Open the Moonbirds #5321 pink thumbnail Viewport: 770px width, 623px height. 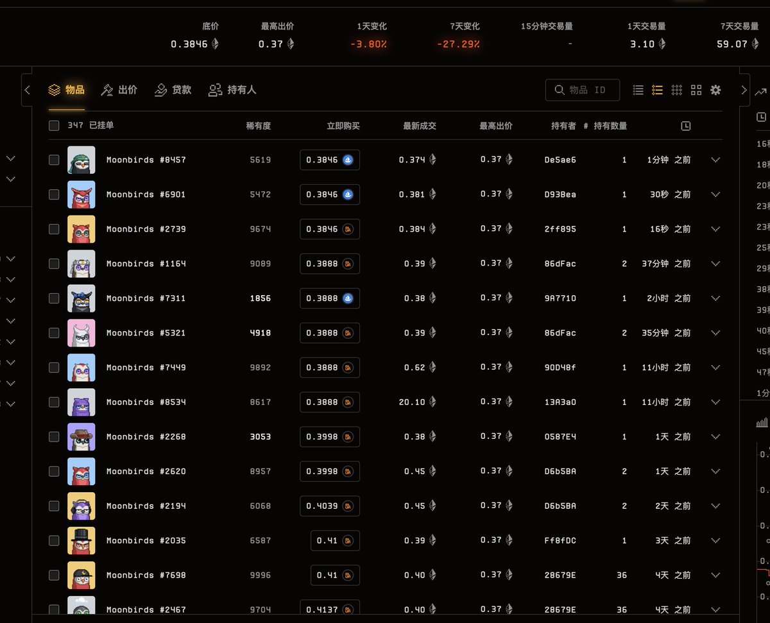pyautogui.click(x=81, y=333)
